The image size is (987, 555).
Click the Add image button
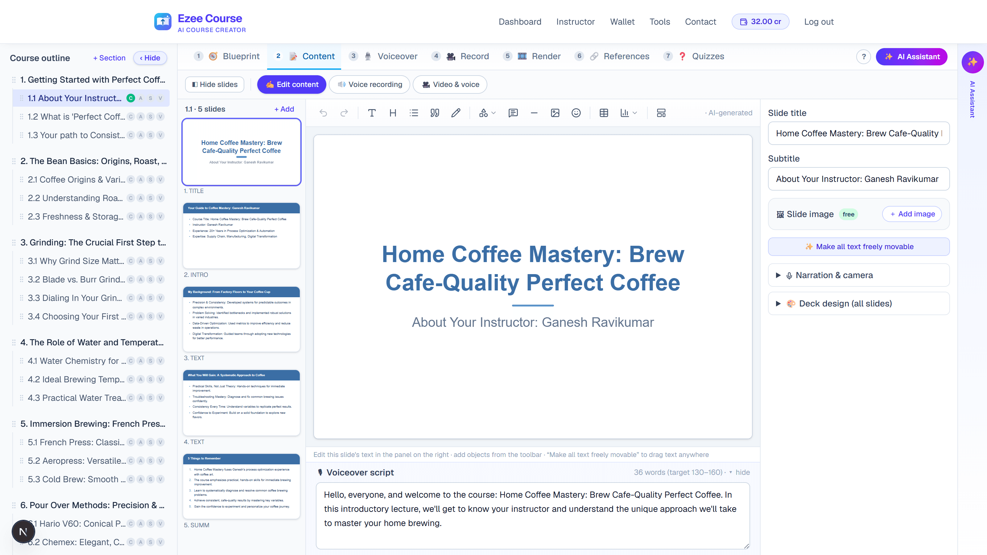912,214
